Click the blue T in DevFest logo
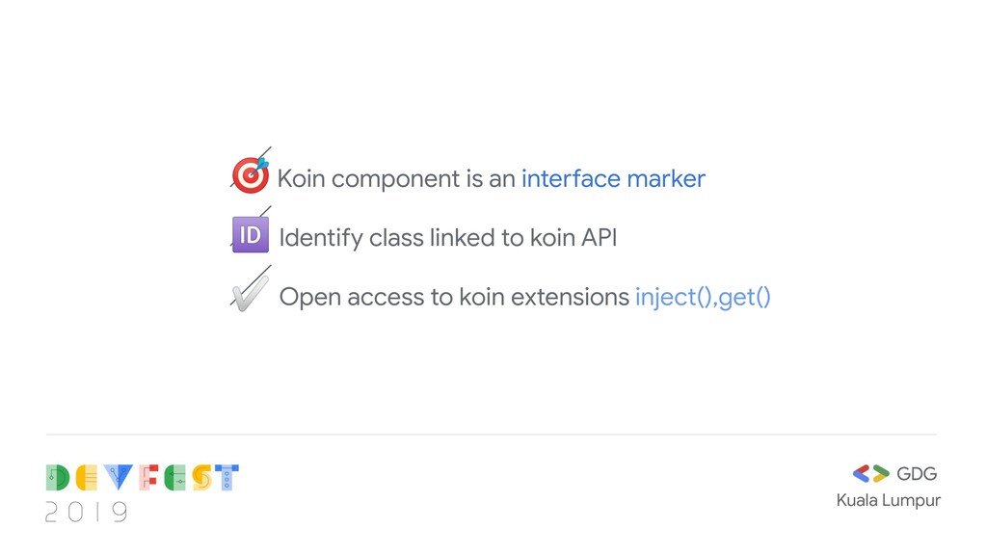Screen dimensions: 987x555 point(227,478)
